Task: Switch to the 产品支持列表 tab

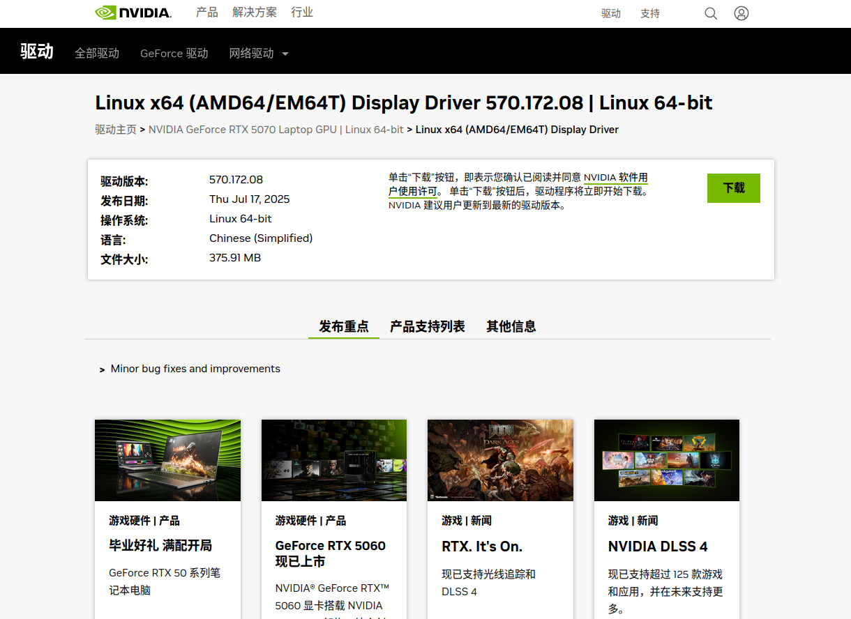Action: tap(427, 326)
